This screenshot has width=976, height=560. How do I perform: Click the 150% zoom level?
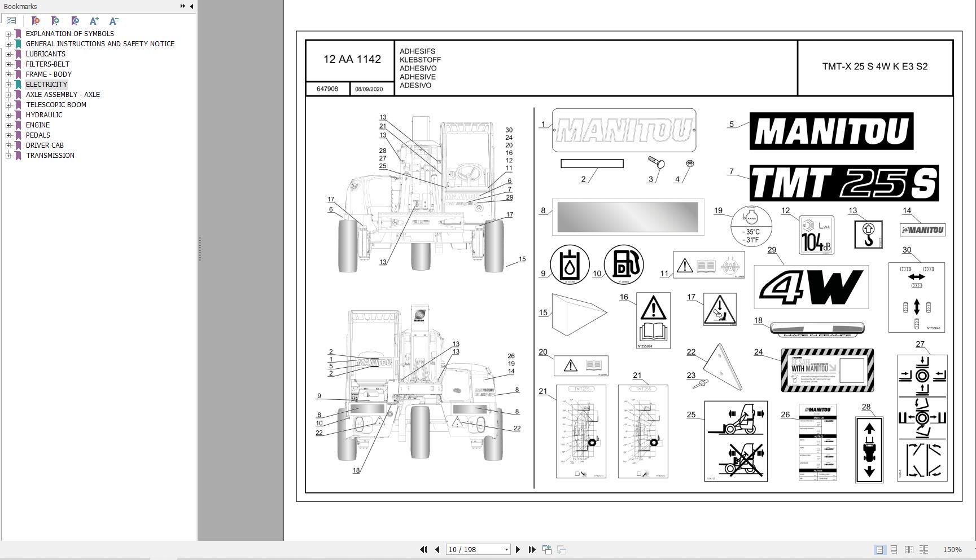coord(952,549)
